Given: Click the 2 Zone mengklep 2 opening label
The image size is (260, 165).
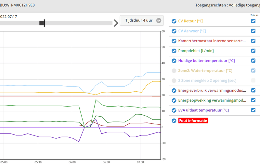Looking at the screenshot, I should [207, 81].
